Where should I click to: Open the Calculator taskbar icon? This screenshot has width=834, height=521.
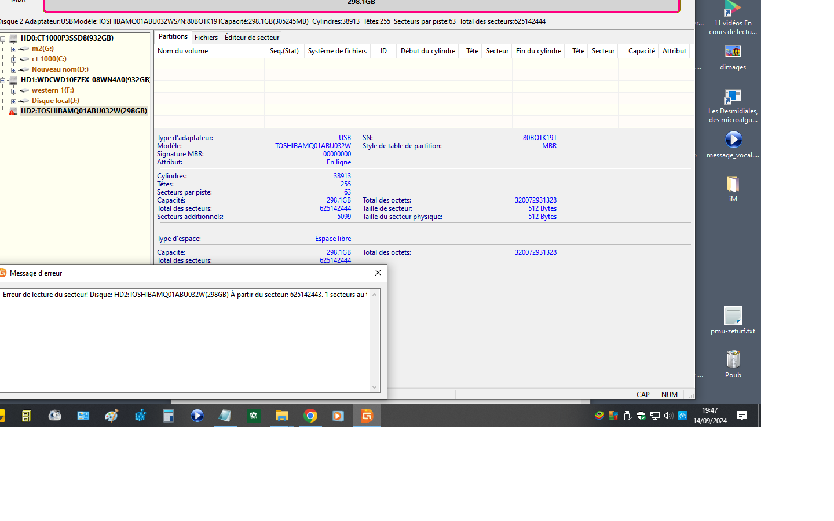click(169, 416)
